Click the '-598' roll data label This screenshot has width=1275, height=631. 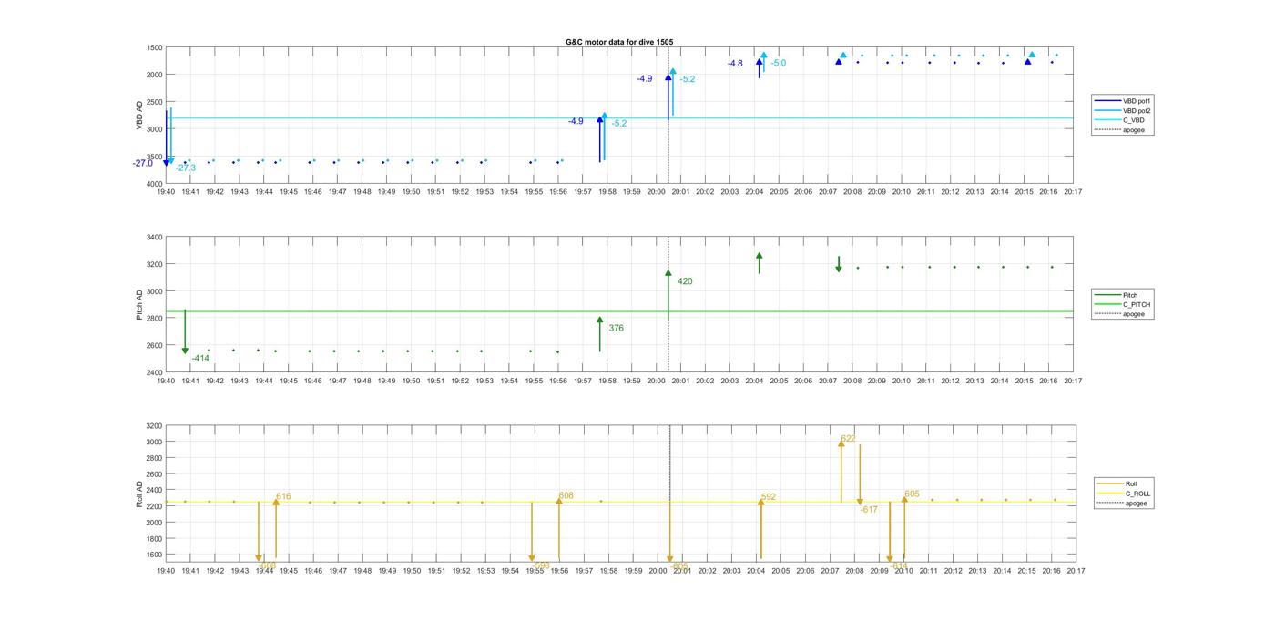(541, 565)
